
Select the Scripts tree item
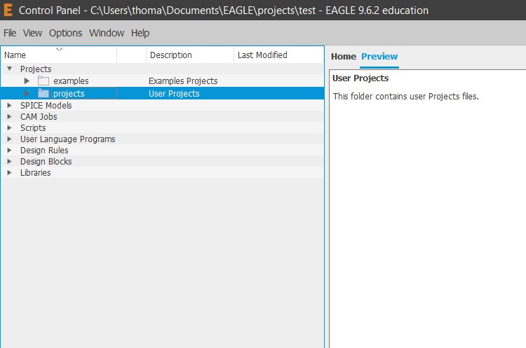click(33, 128)
